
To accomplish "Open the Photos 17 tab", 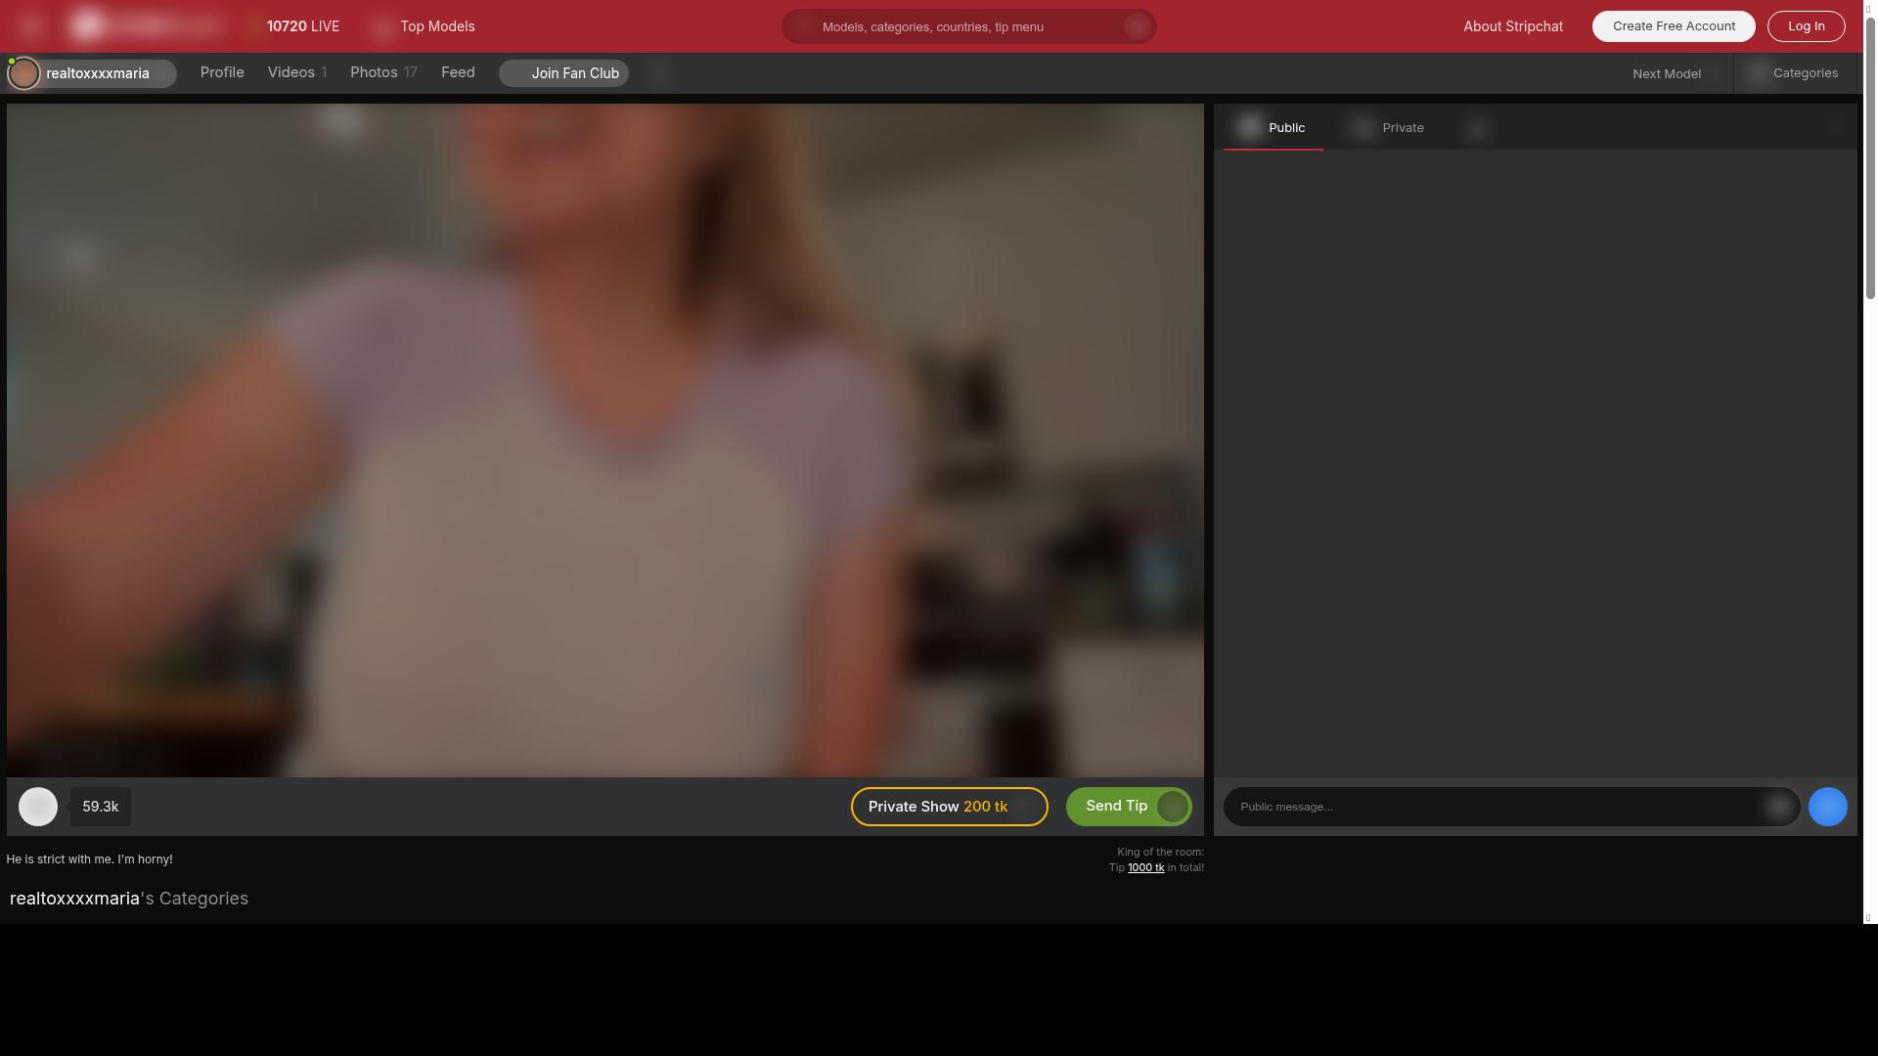I will (x=383, y=72).
